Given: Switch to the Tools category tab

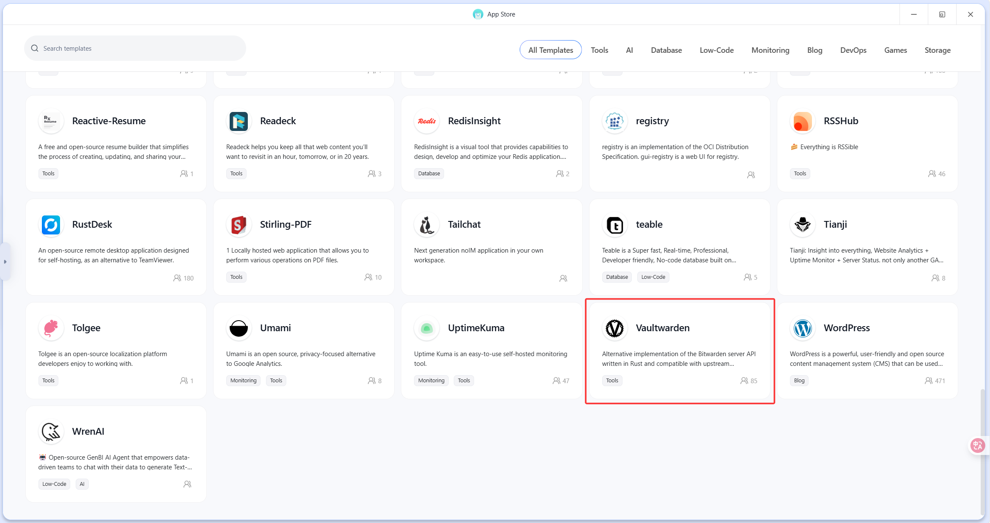Looking at the screenshot, I should (x=599, y=50).
